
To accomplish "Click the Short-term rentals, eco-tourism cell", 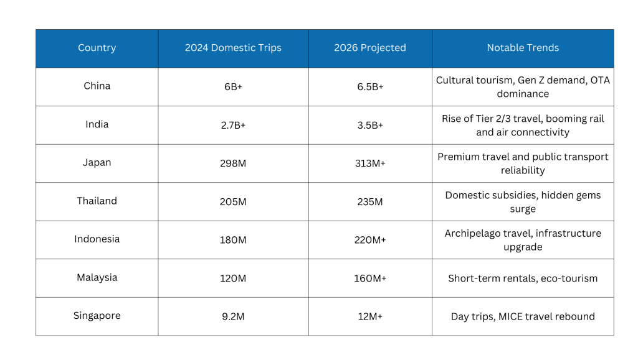I will [523, 278].
